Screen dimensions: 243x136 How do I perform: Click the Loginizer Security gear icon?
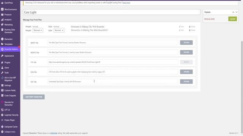[2, 115]
